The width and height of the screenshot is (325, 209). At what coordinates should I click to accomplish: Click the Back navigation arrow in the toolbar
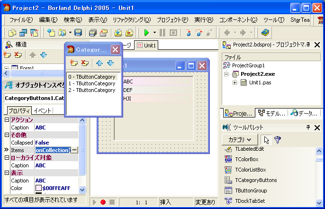(227, 33)
